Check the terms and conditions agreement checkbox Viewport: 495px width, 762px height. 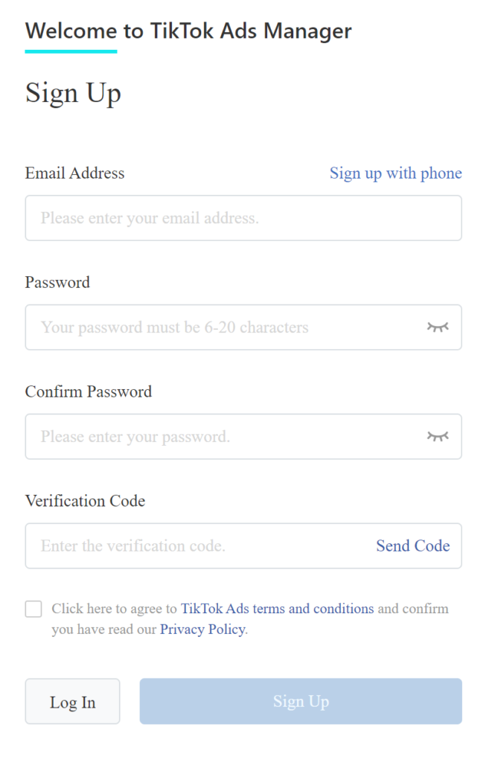33,609
